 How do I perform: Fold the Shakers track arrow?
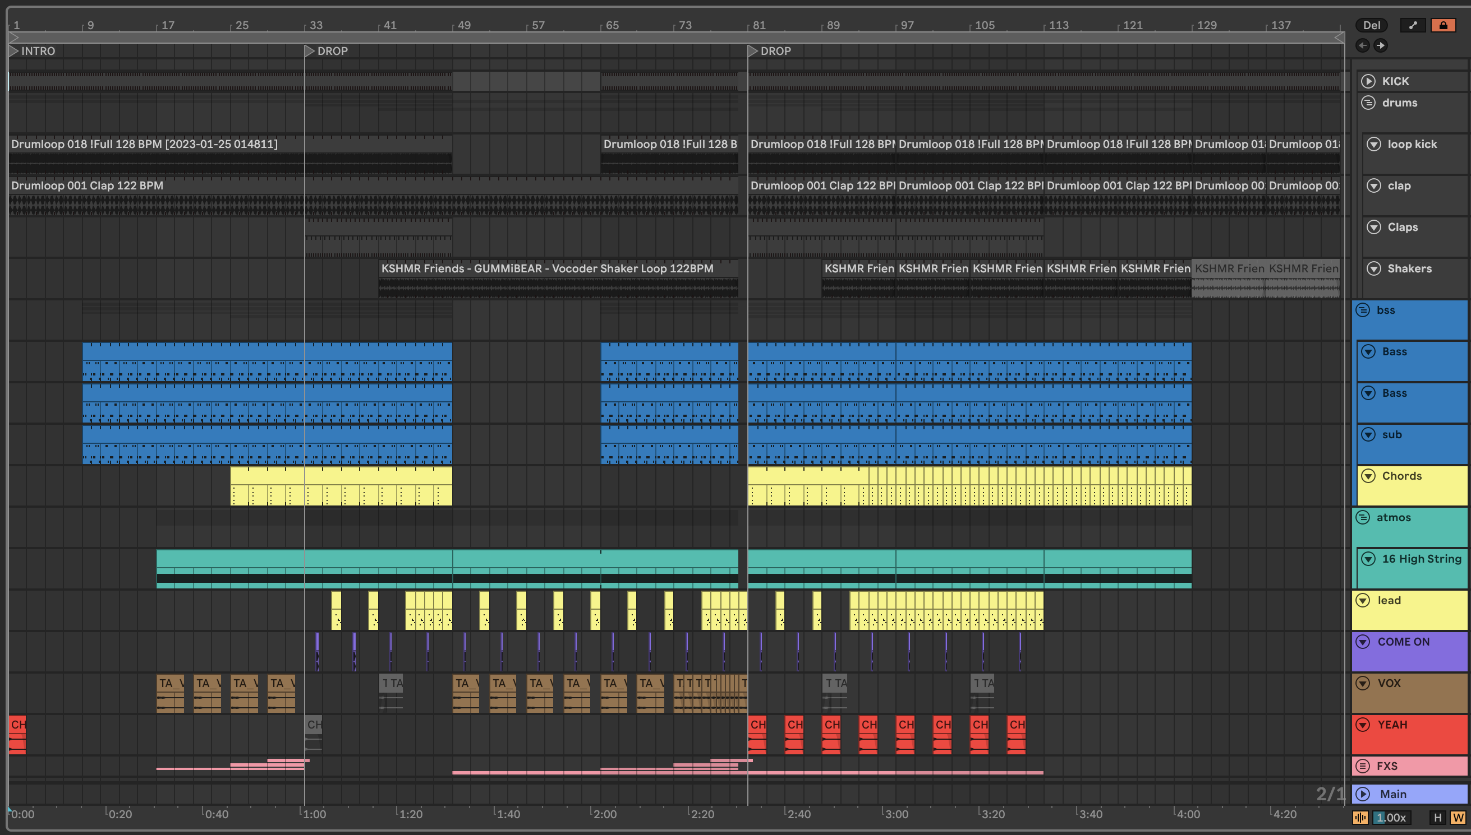[1373, 269]
